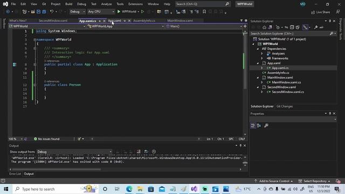Viewport: 345px width, 194px height.
Task: Expand the Analyzers node in Solution Explorer
Action: tap(262, 54)
